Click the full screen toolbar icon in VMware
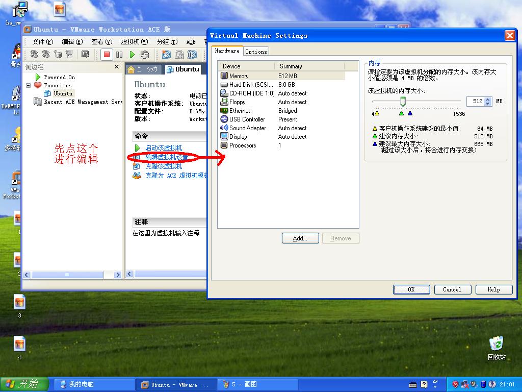 pos(85,54)
